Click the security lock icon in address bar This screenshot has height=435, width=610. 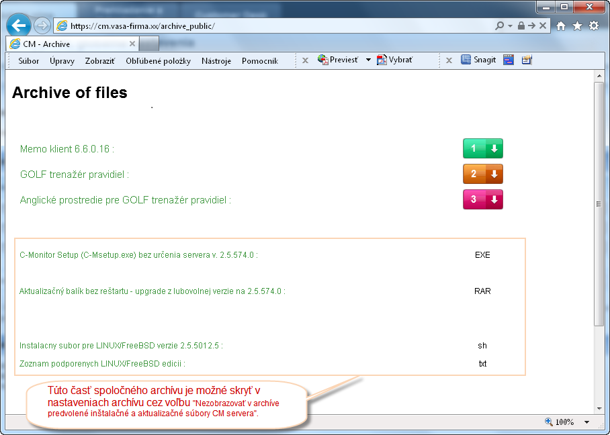point(521,26)
